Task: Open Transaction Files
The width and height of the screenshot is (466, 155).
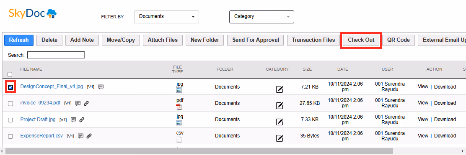Action: tap(313, 40)
